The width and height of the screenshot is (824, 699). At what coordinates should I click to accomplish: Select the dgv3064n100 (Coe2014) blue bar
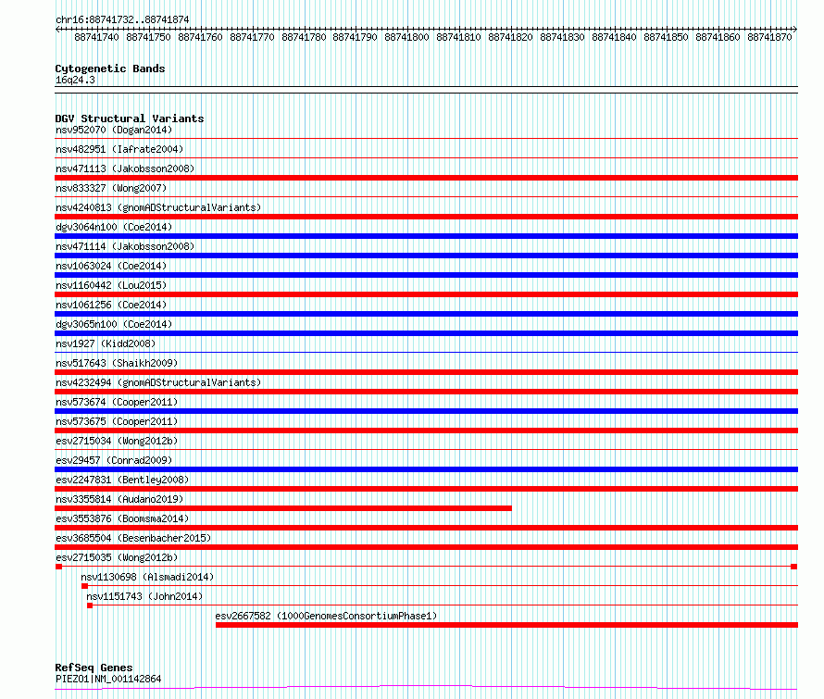point(426,236)
